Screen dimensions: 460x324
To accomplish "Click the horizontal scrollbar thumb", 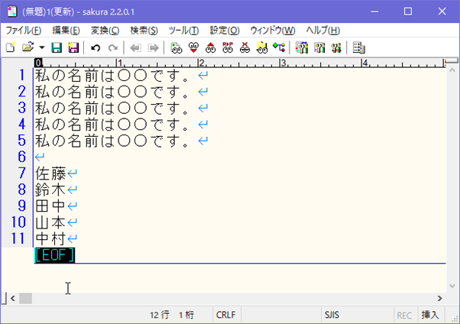I will click(x=25, y=299).
